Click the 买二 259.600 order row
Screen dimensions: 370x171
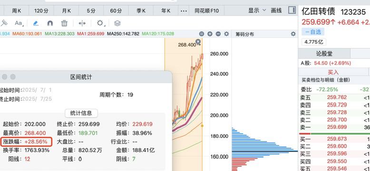(334, 146)
